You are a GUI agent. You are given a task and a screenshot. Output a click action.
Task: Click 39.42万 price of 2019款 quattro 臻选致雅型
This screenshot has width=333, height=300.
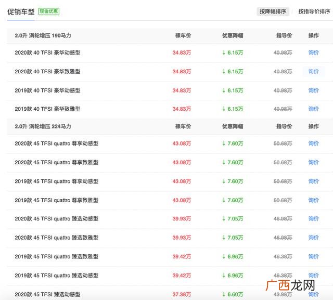click(182, 256)
